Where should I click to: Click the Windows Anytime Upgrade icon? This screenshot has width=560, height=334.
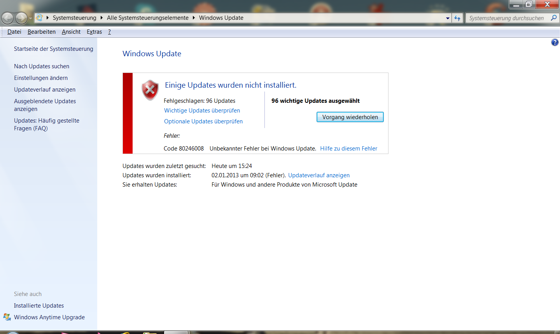tap(7, 317)
